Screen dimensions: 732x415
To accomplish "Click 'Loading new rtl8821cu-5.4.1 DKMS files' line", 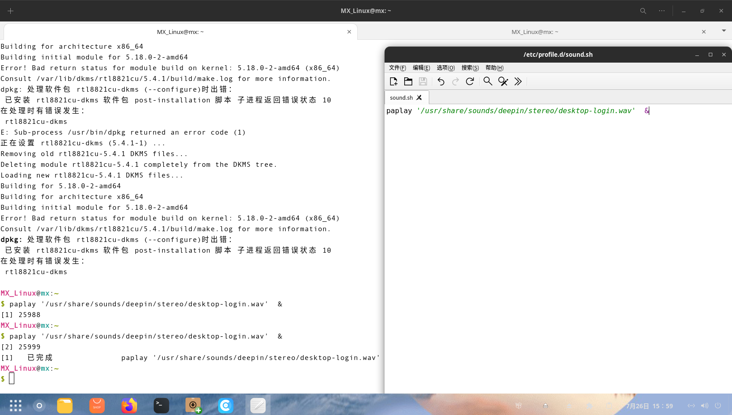I will [92, 175].
